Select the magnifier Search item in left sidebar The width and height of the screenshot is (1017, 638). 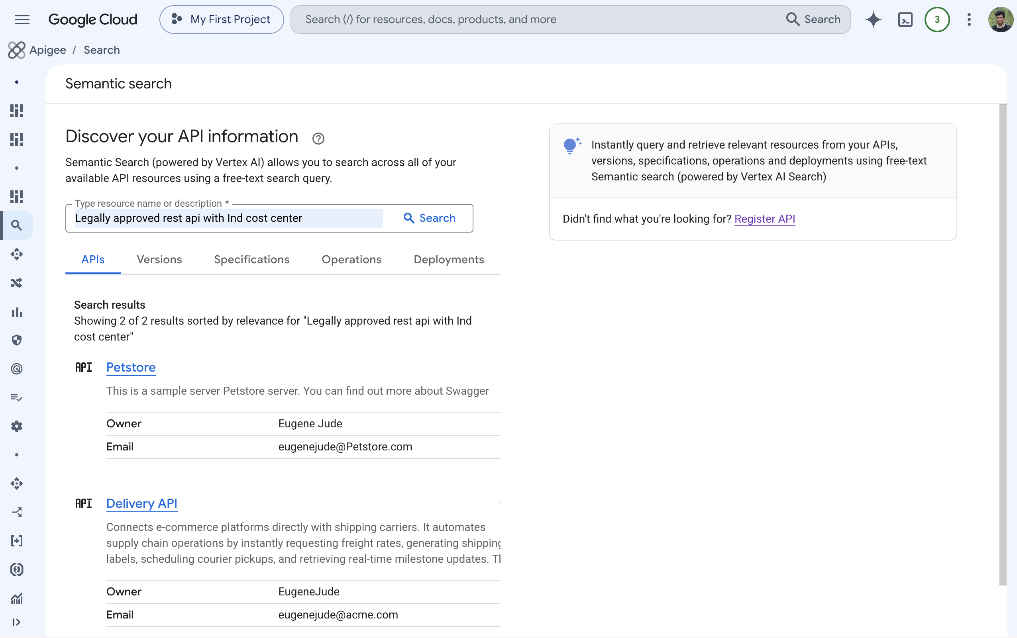(16, 225)
